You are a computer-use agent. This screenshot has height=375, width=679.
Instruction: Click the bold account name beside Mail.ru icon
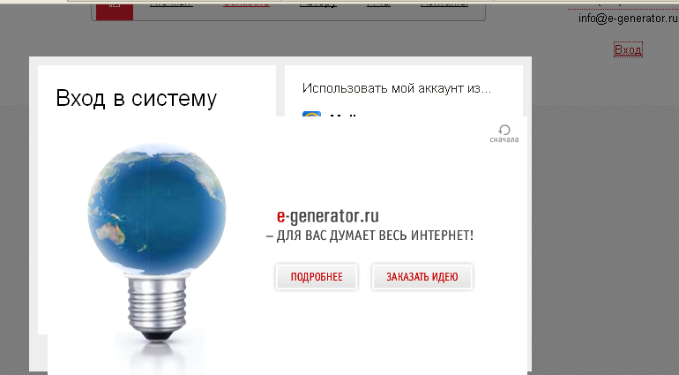344,115
